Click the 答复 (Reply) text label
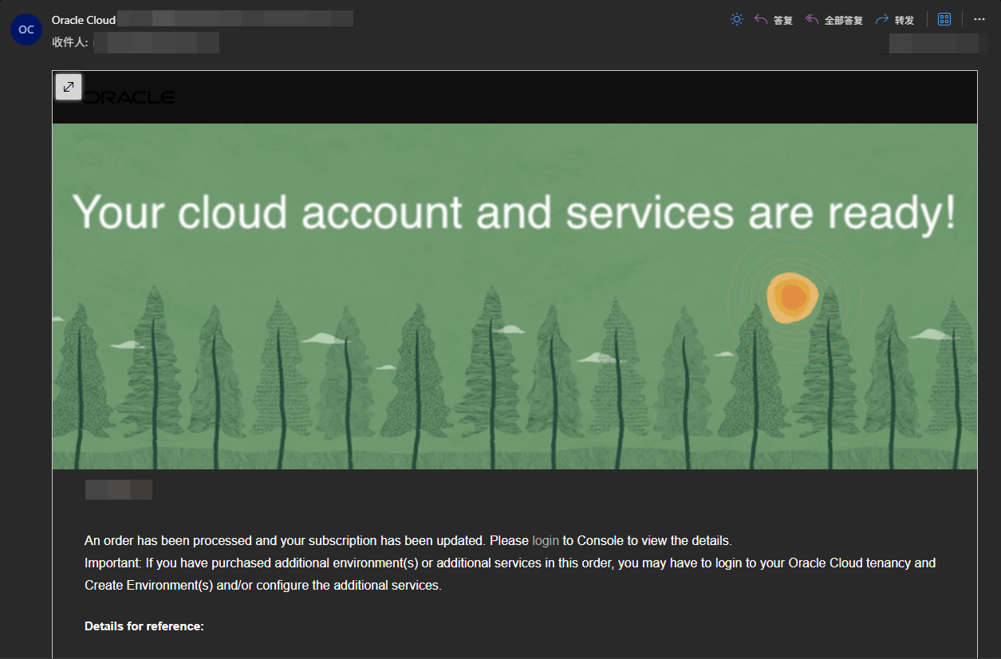Viewport: 1001px width, 659px height. coord(783,20)
